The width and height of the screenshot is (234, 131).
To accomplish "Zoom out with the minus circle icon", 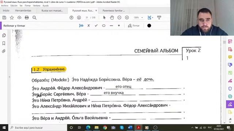I will (119, 18).
